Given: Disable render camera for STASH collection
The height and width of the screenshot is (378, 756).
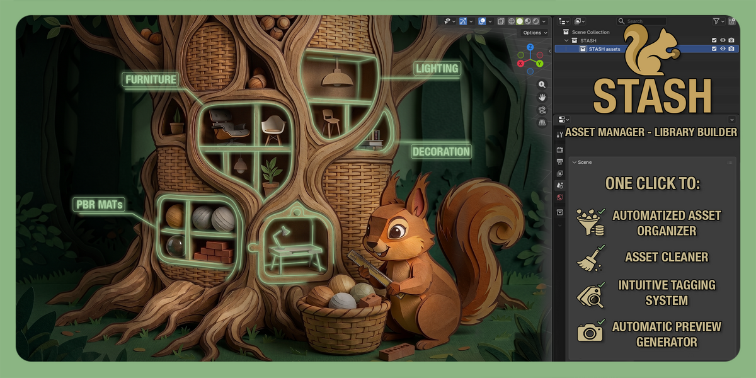Looking at the screenshot, I should pos(731,40).
